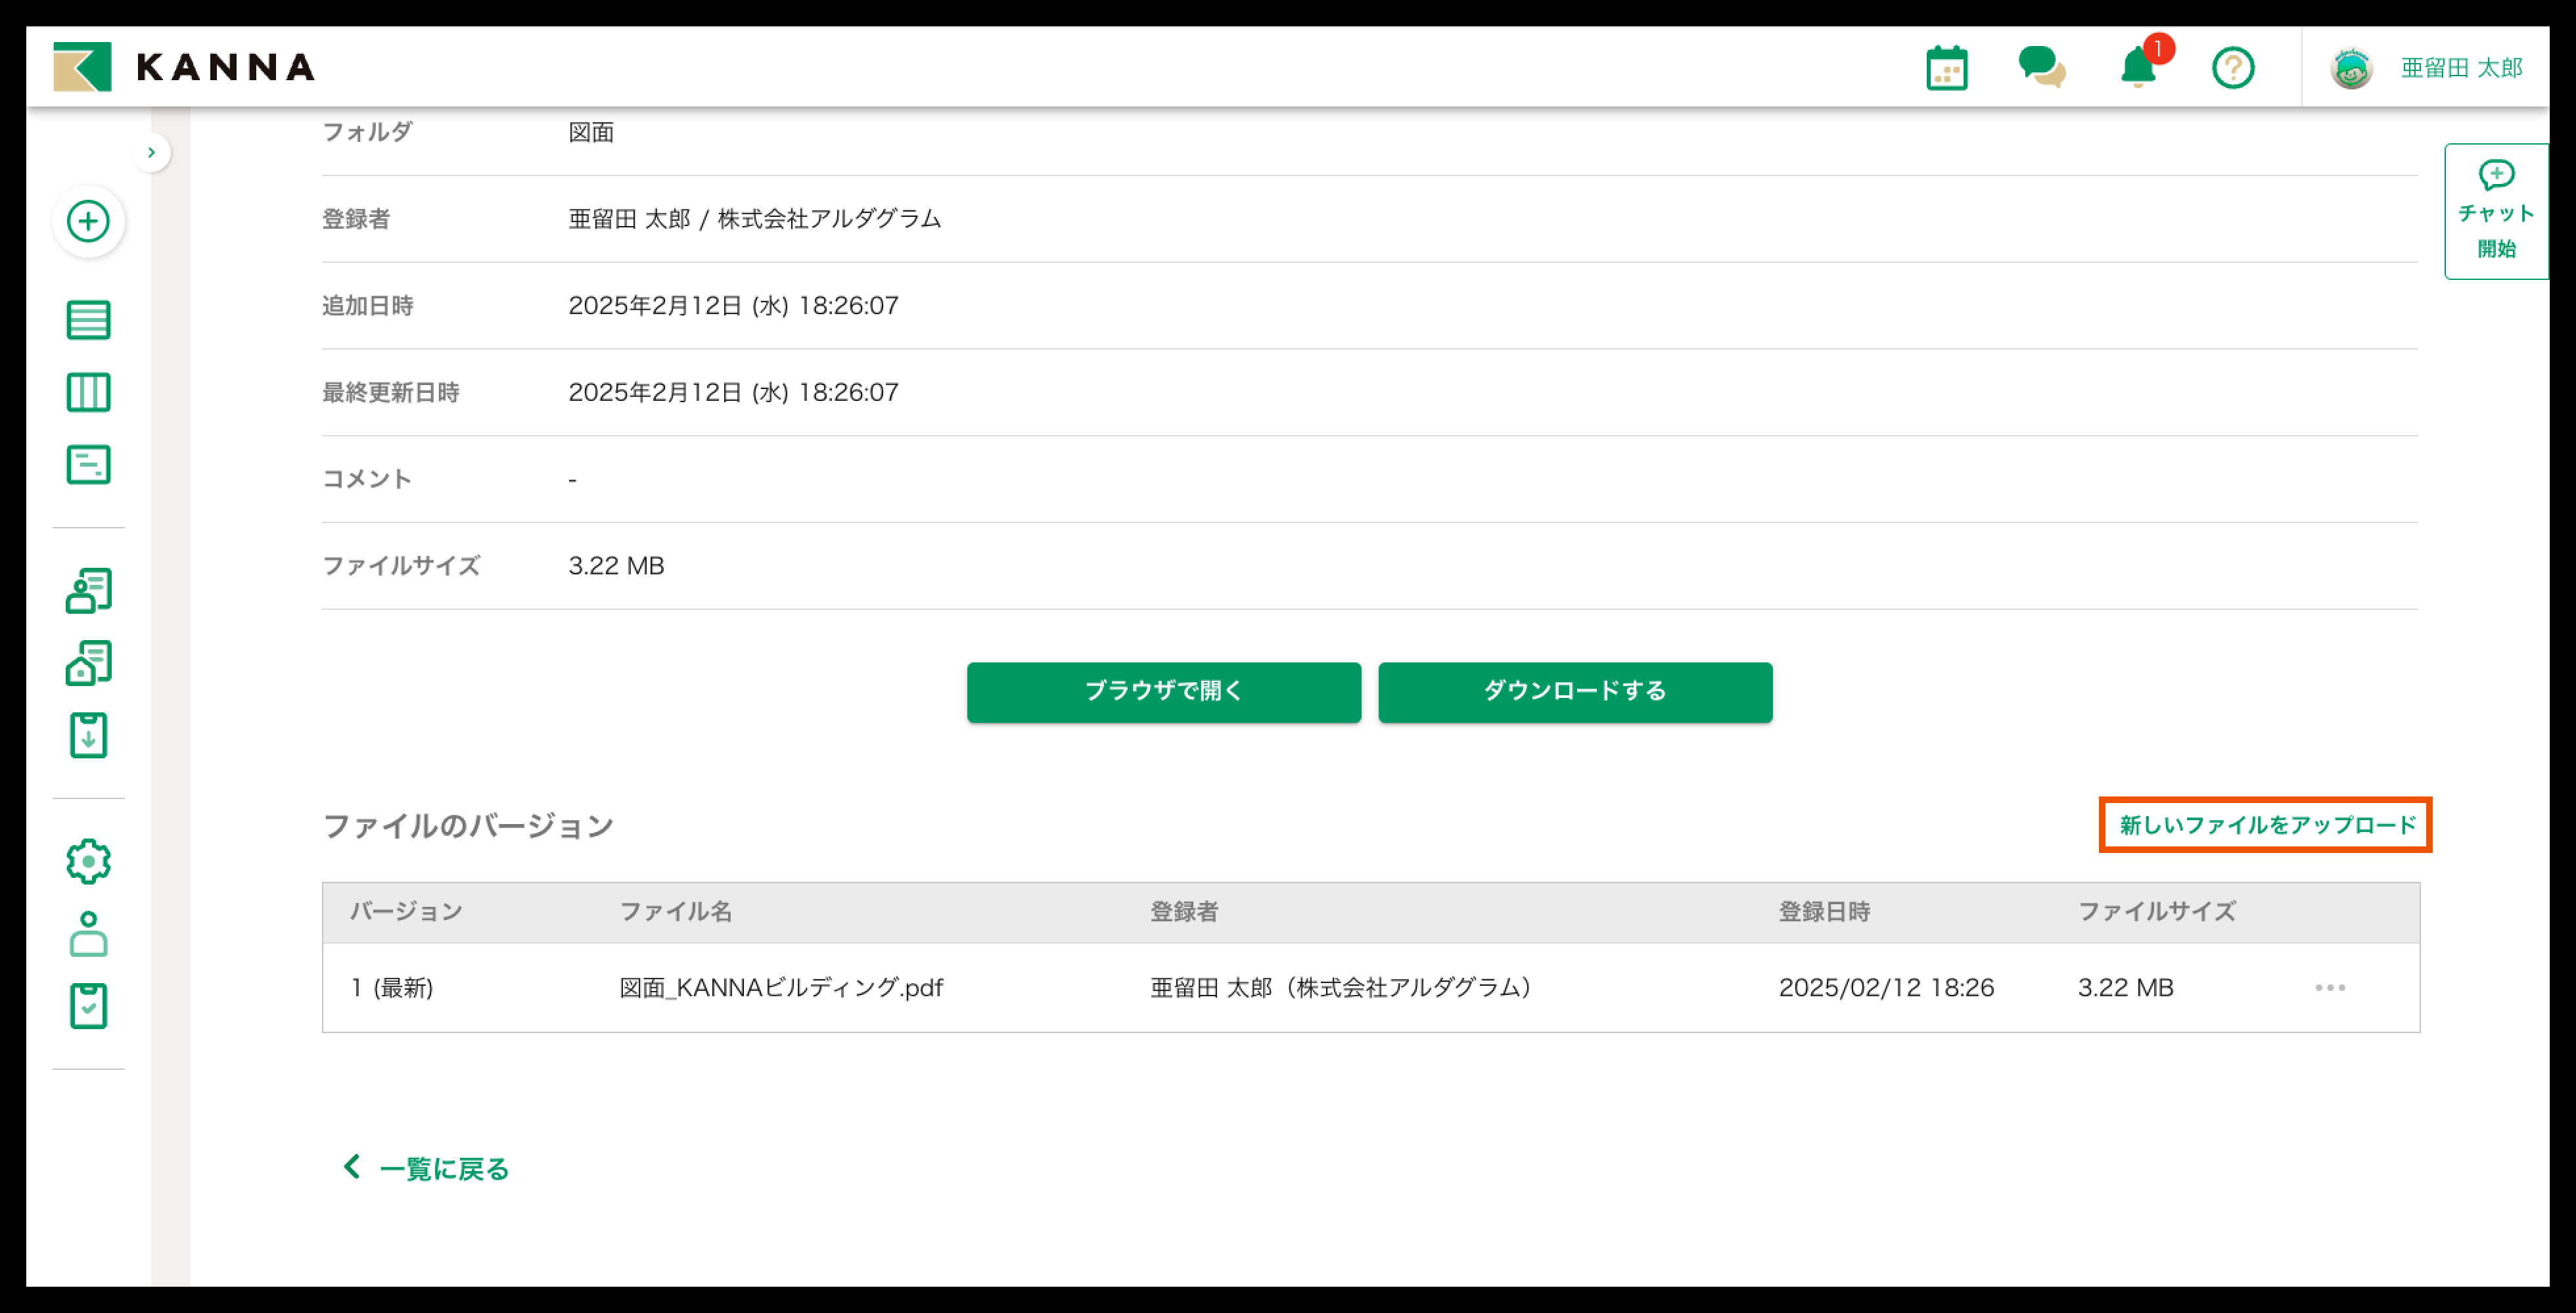Viewport: 2576px width, 1313px height.
Task: Click ダウンロードする button
Action: (x=1574, y=691)
